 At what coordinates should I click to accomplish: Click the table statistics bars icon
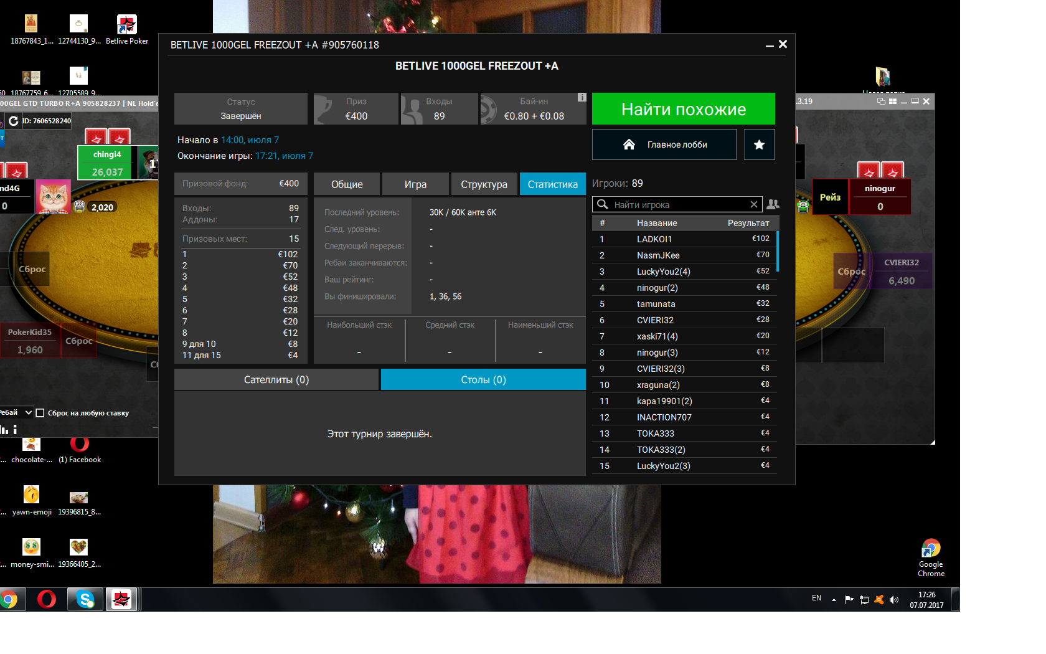5,429
